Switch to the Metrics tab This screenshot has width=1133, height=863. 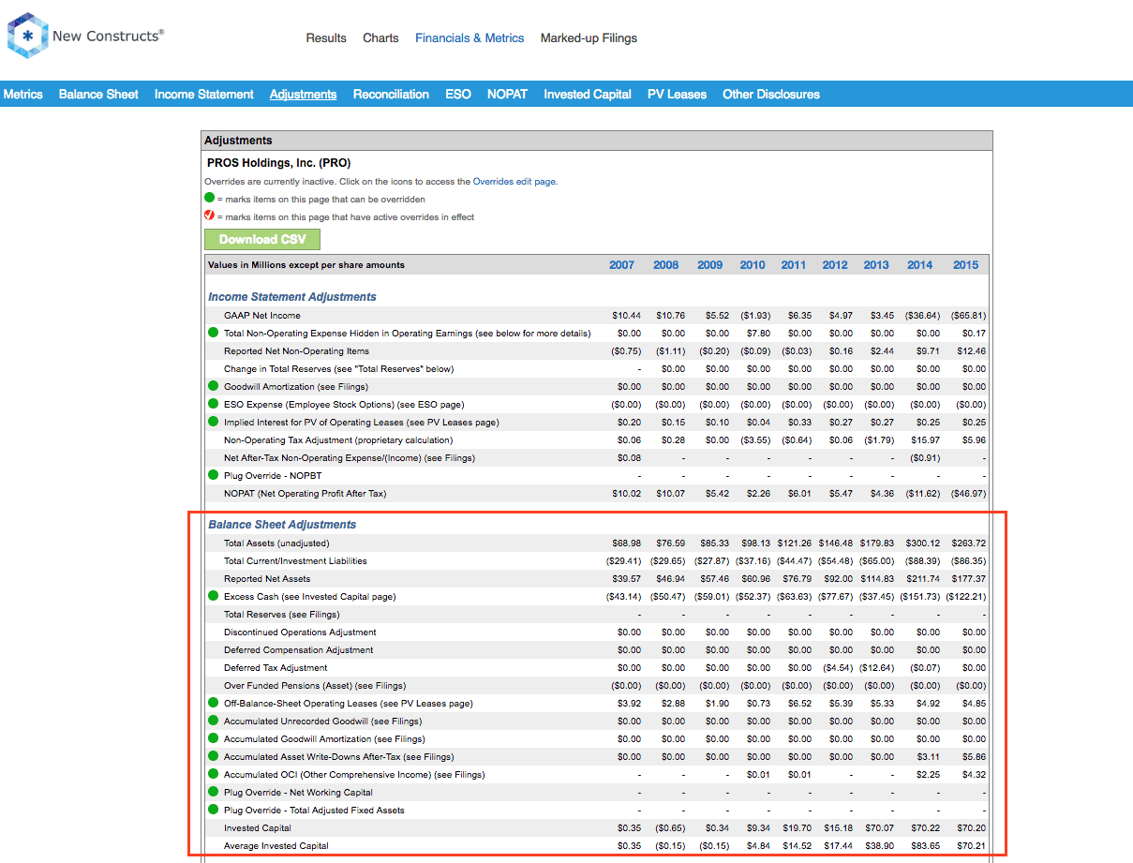(x=23, y=94)
